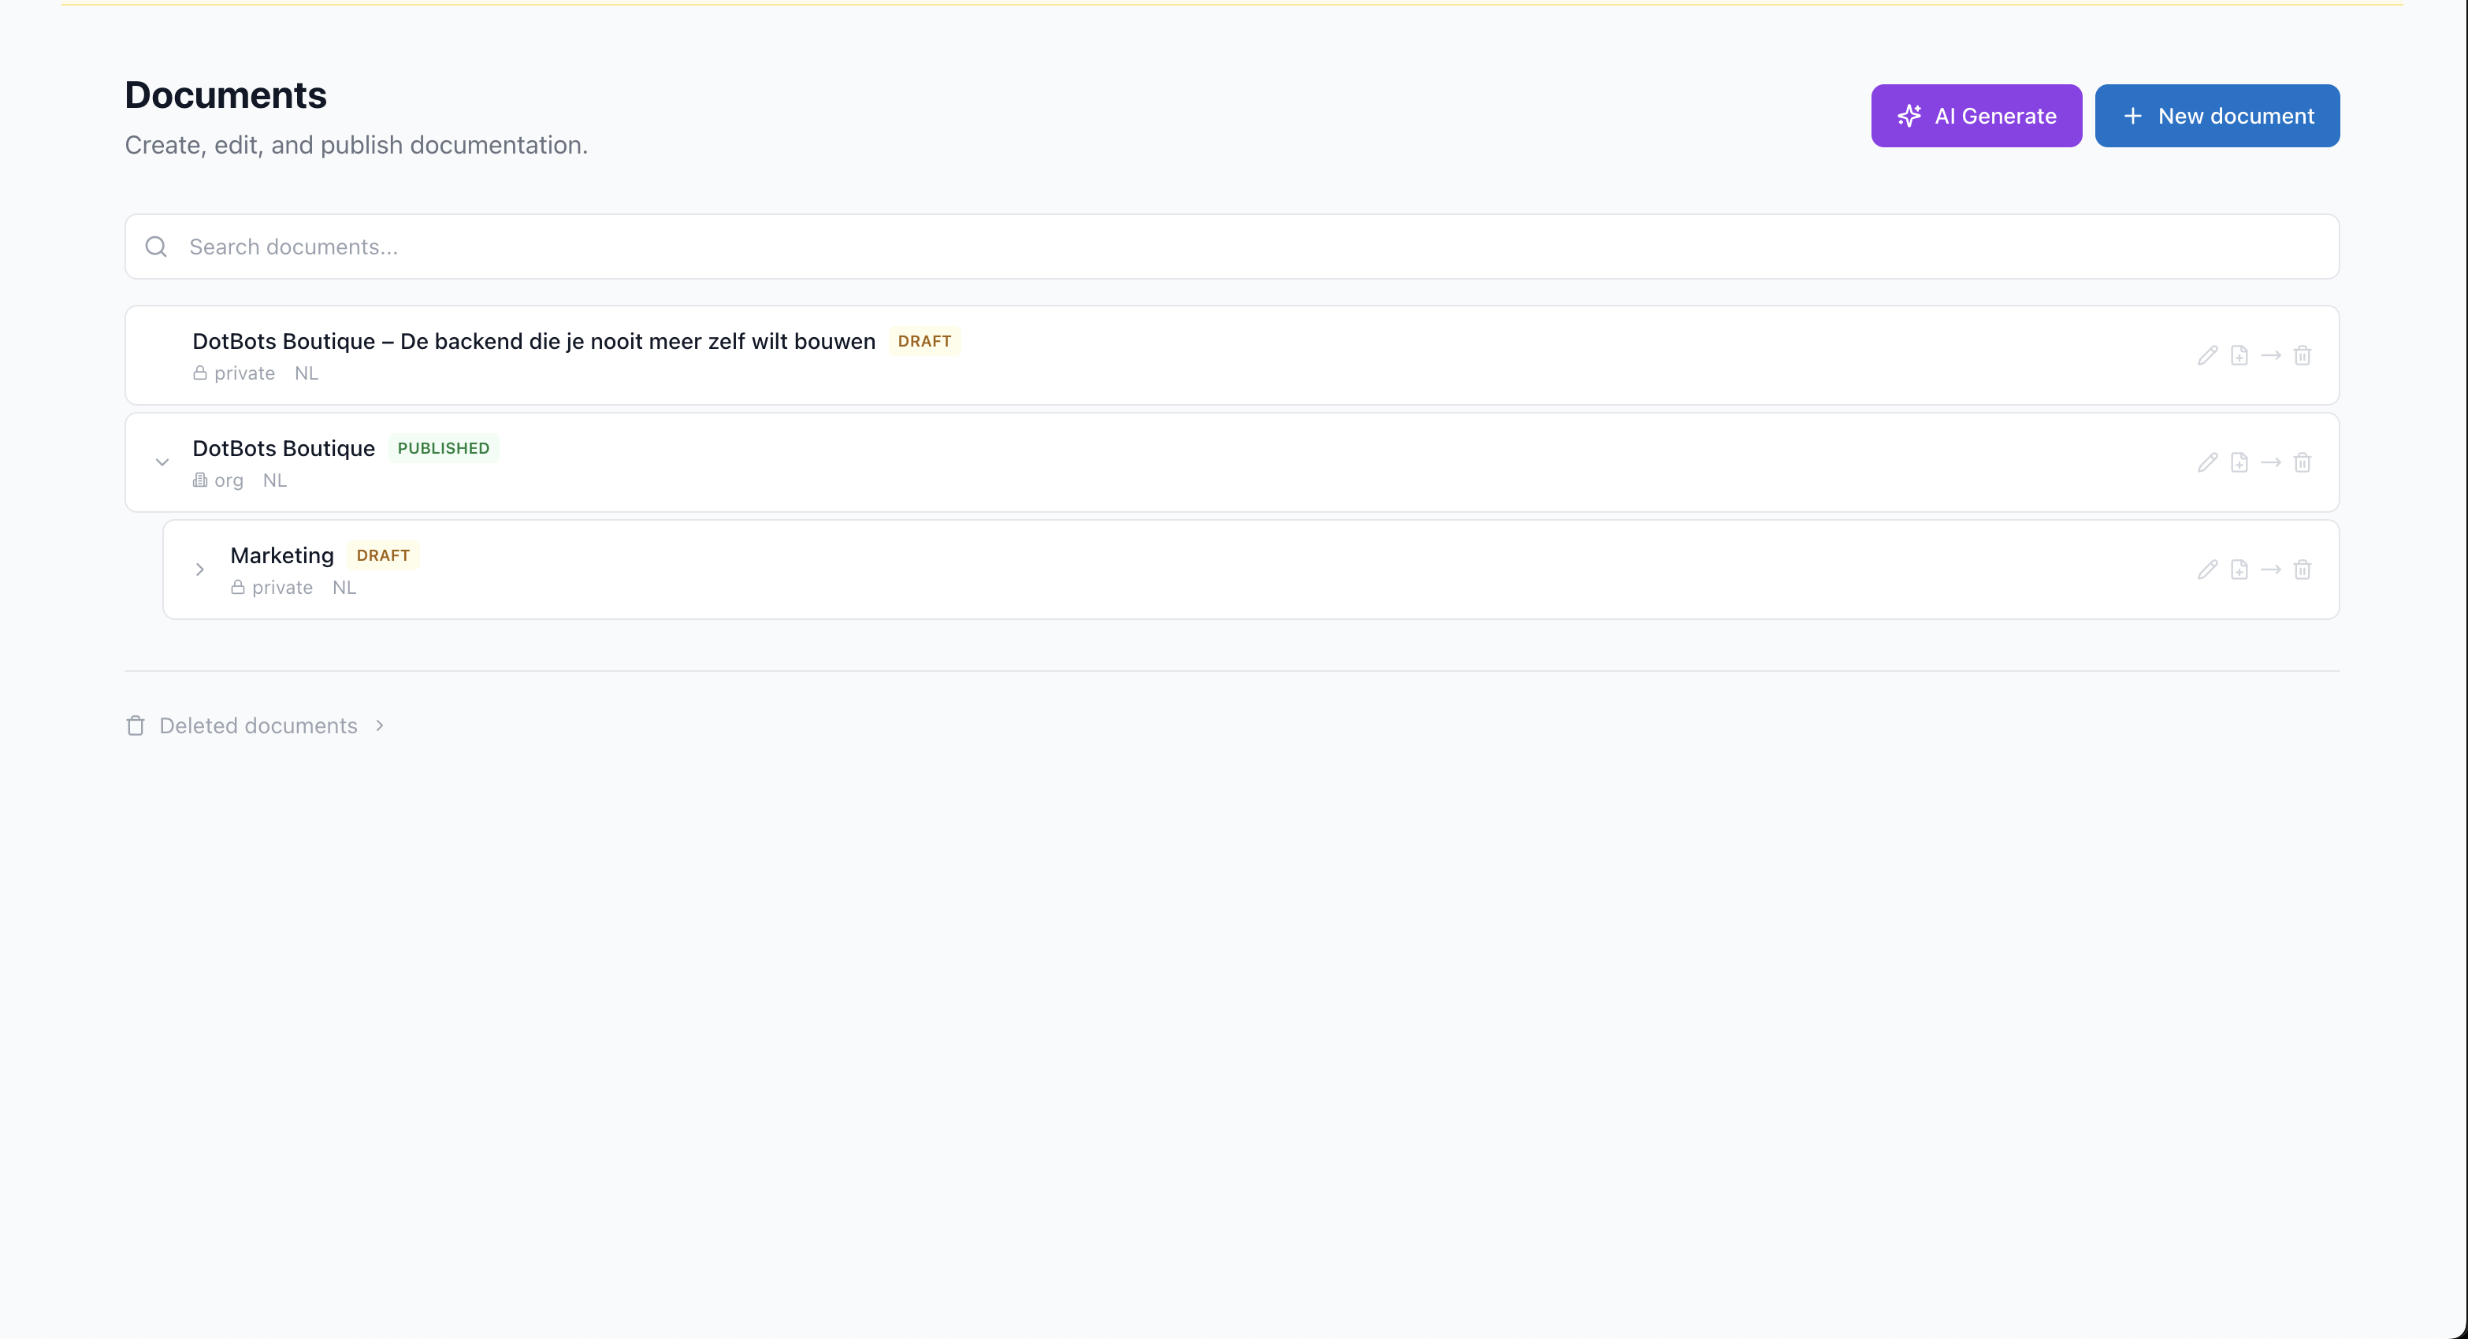Create a New document

point(2217,116)
